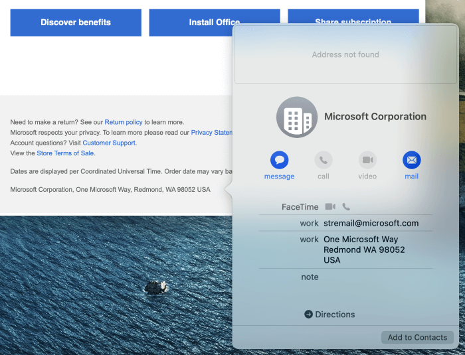Start FaceTime audio via phone icon
Screen dimensions: 465x355
pos(346,206)
